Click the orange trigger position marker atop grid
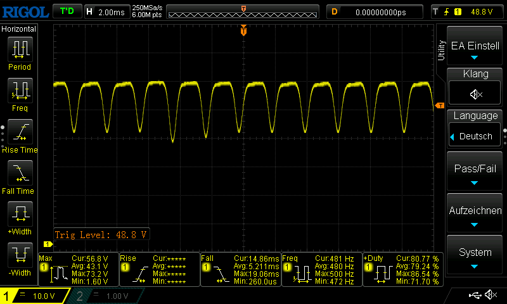This screenshot has width=507, height=304. tap(243, 30)
